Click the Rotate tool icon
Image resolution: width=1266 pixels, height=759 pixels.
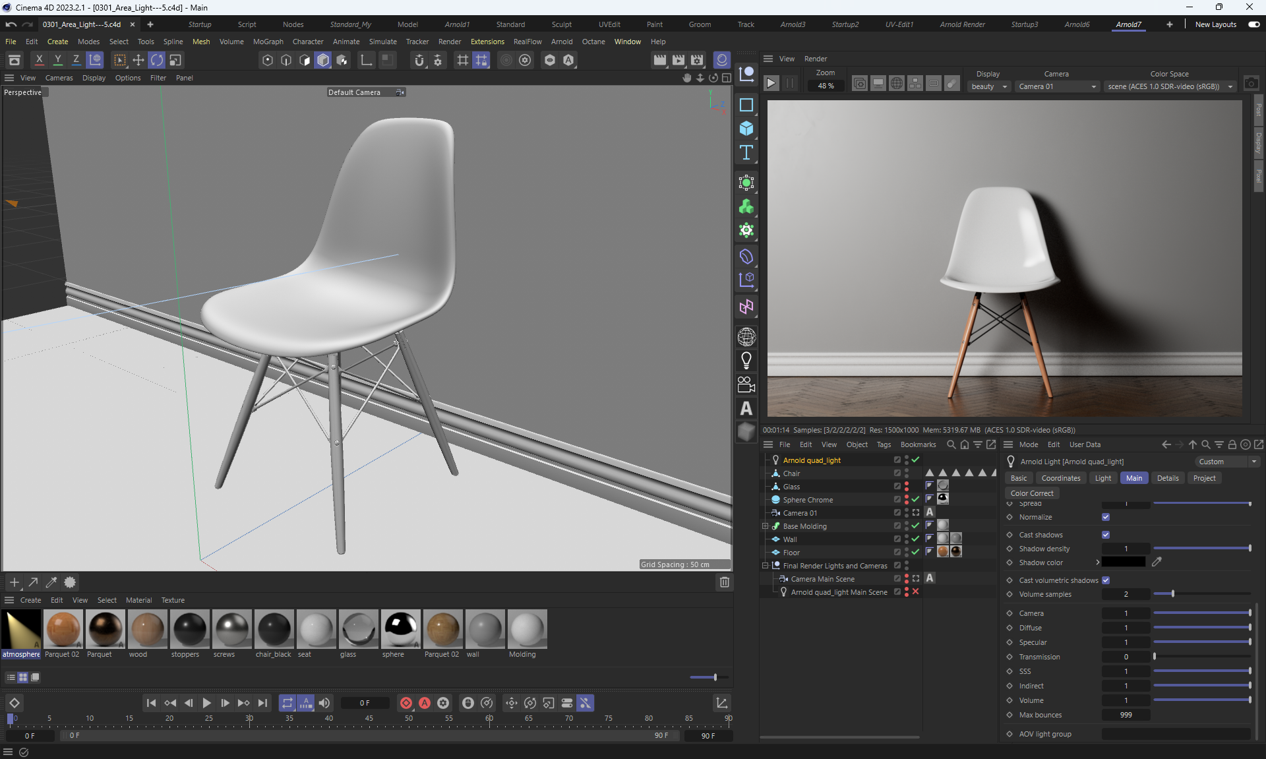156,60
